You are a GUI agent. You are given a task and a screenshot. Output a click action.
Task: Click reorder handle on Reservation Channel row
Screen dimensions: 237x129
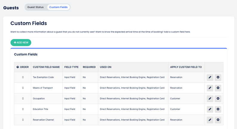23,120
